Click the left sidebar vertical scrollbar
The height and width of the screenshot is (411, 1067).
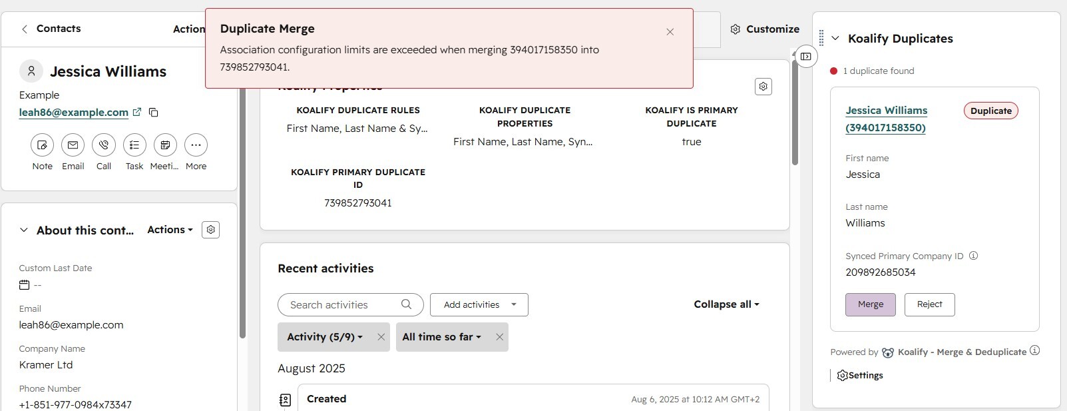pos(242,213)
